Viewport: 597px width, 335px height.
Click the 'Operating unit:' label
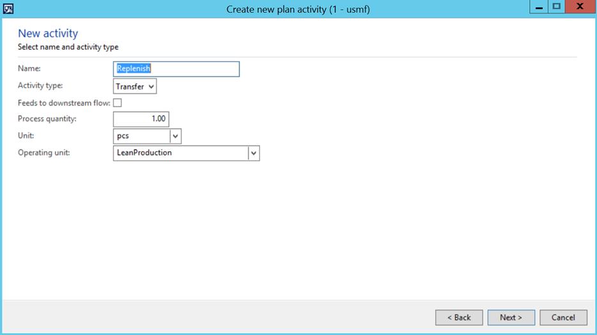coord(44,153)
